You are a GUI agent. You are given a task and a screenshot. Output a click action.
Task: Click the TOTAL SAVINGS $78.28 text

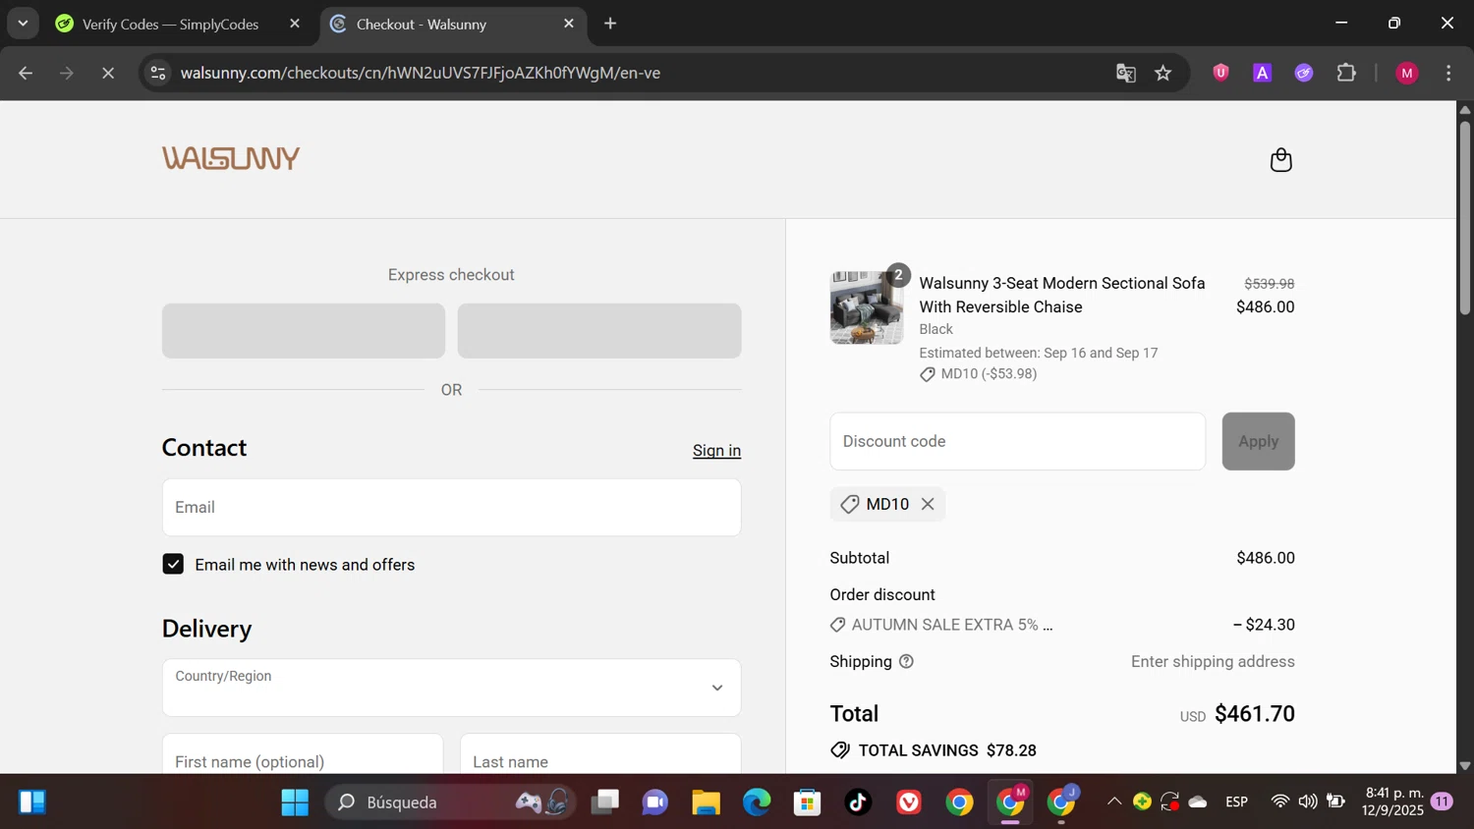(x=947, y=750)
